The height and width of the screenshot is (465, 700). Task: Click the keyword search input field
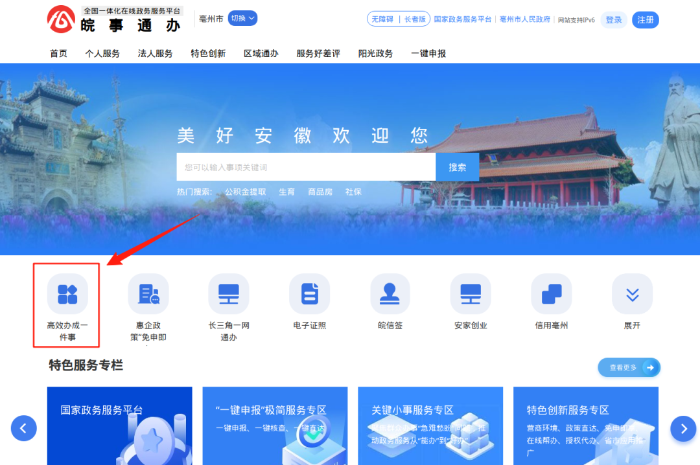[305, 166]
